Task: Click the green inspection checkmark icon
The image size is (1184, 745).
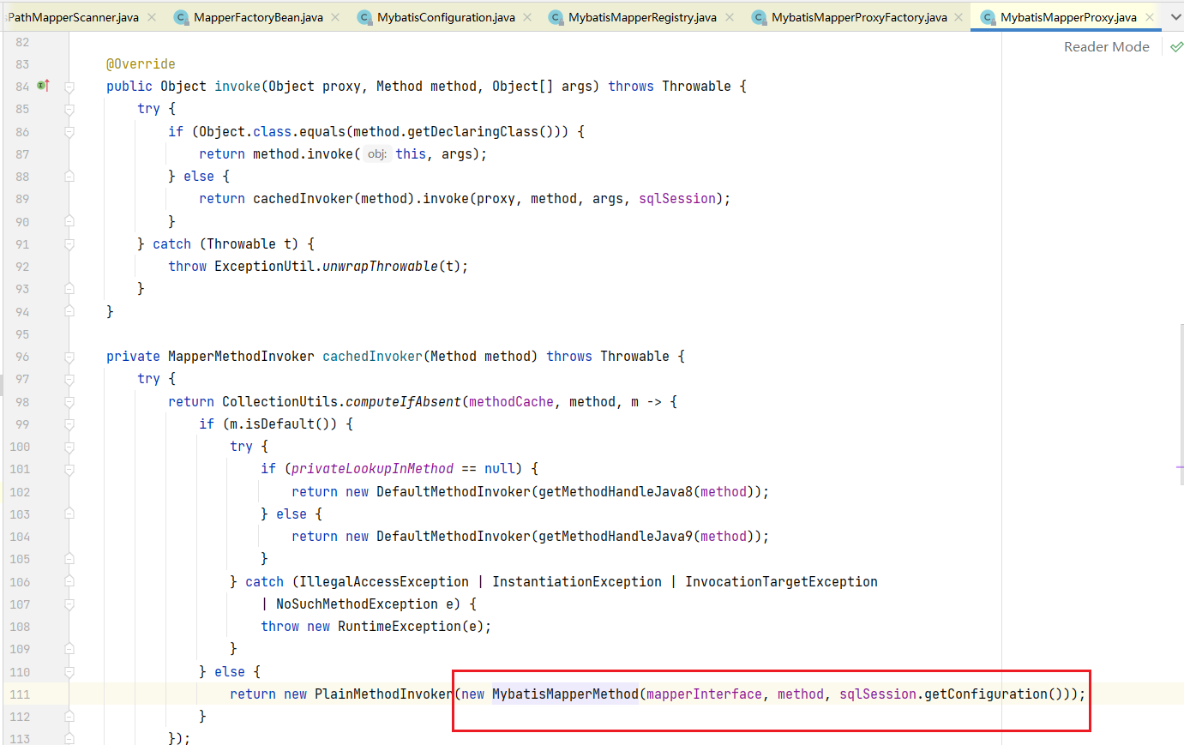Action: pos(1176,47)
